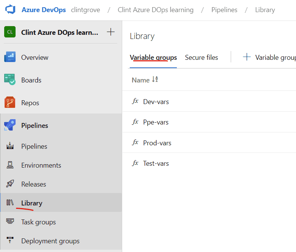Viewport: 296px width, 252px height.
Task: Open the Dev-vars variable group
Action: coord(156,102)
